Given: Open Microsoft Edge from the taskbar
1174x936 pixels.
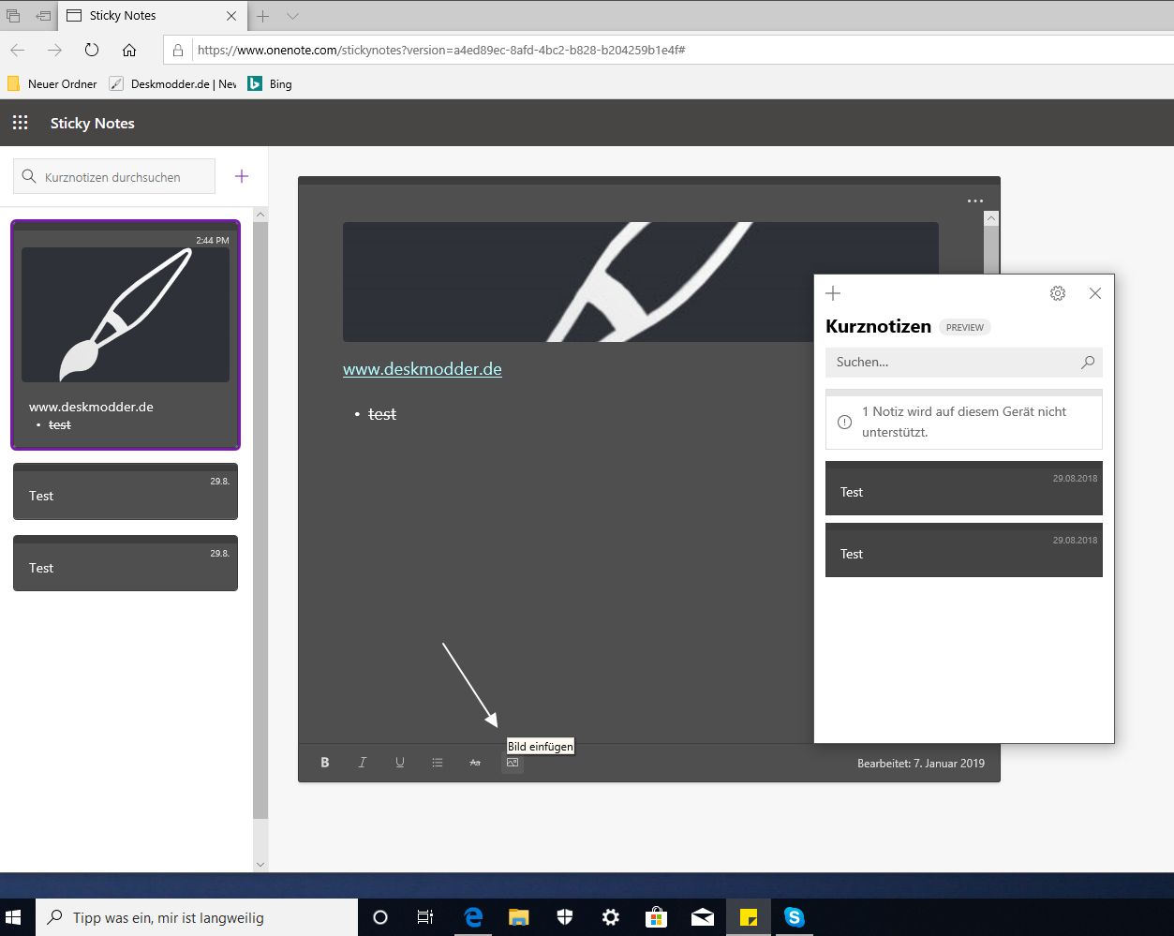Looking at the screenshot, I should click(x=473, y=917).
